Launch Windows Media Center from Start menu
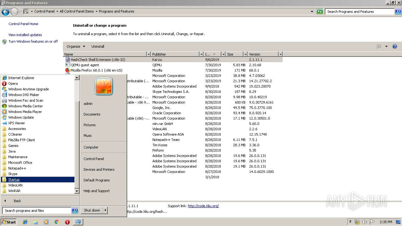This screenshot has height=226, width=402. pyautogui.click(x=25, y=106)
